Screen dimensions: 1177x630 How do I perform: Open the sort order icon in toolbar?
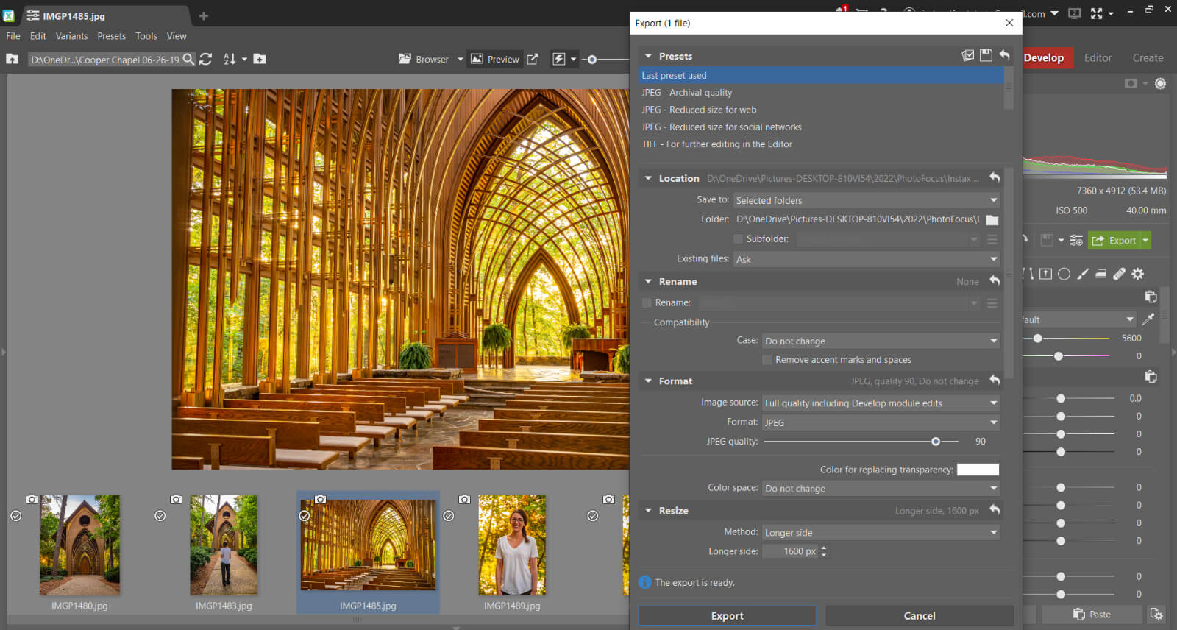click(230, 59)
